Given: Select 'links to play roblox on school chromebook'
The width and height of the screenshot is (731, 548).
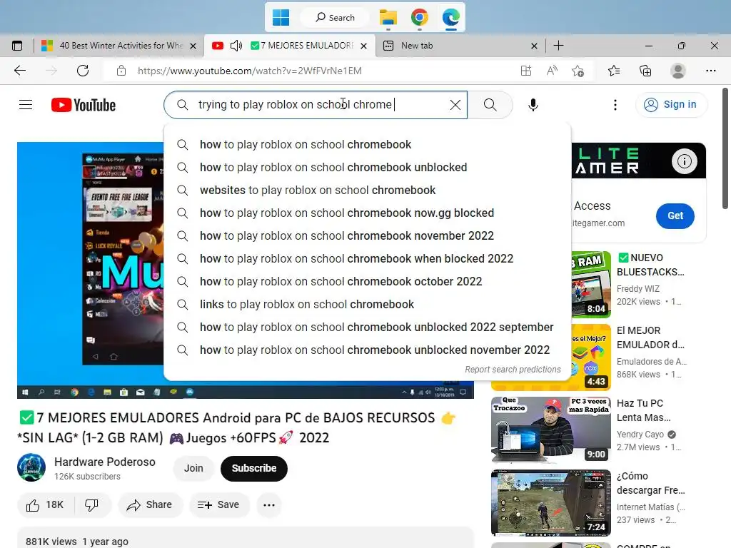Looking at the screenshot, I should pyautogui.click(x=368, y=304).
